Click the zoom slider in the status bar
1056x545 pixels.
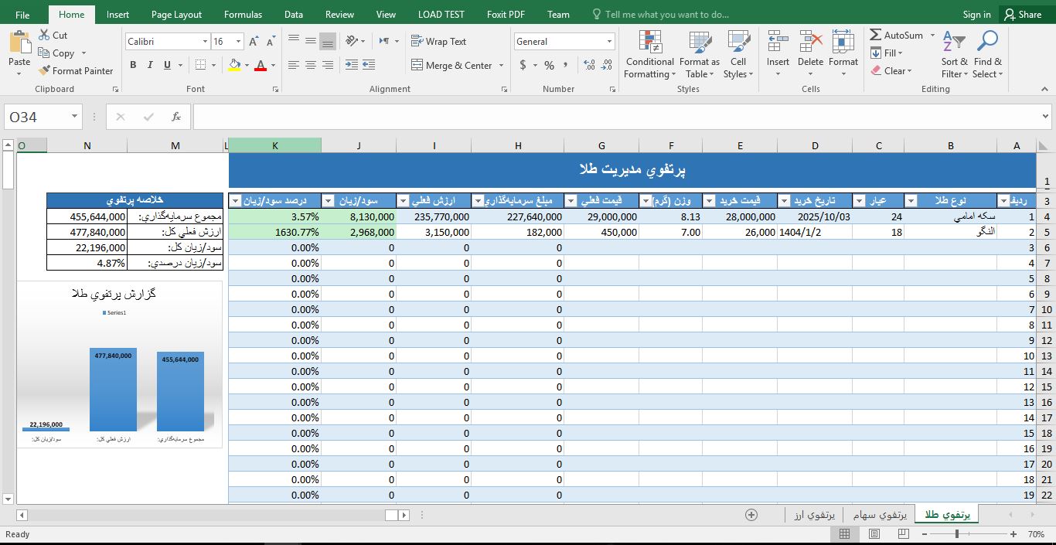coord(957,534)
